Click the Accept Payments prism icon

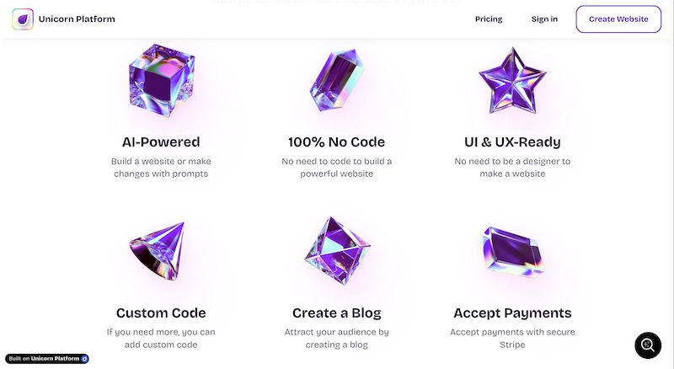(x=513, y=251)
